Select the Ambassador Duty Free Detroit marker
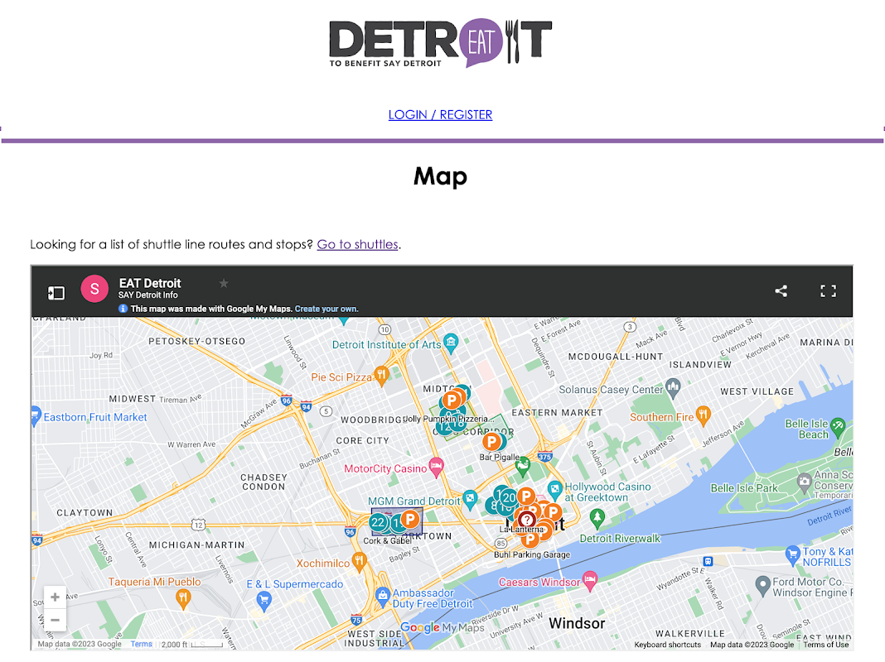The height and width of the screenshot is (662, 885). (x=383, y=596)
